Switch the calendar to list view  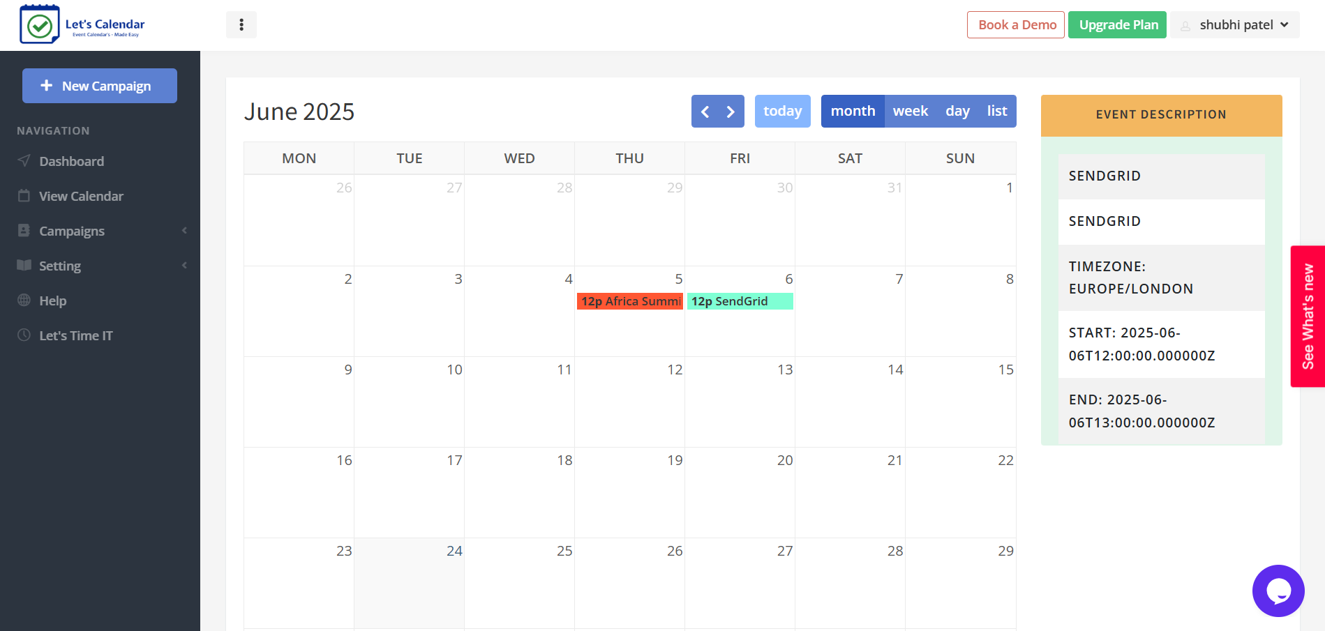[996, 111]
